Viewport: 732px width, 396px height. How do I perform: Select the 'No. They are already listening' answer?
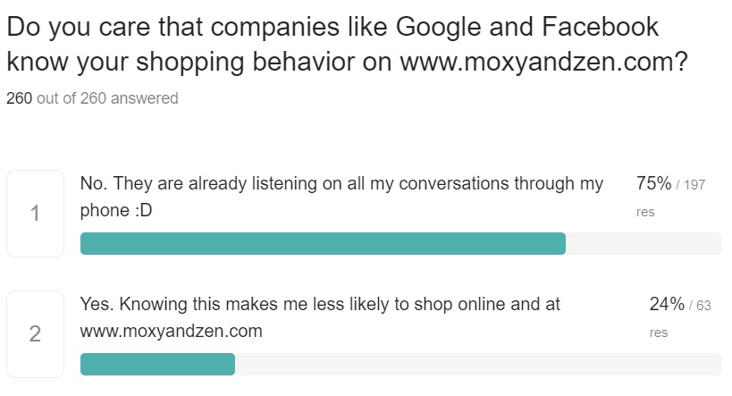(x=341, y=197)
